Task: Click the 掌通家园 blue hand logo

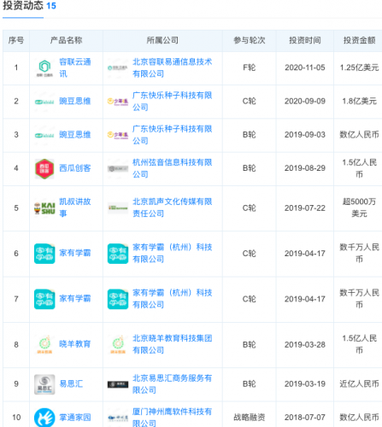Action: pyautogui.click(x=44, y=418)
